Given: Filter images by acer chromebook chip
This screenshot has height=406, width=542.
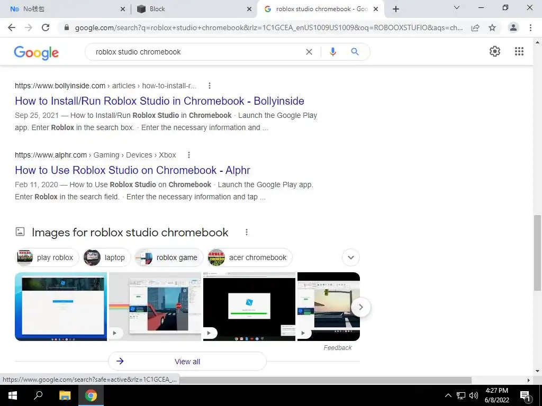Looking at the screenshot, I should (x=250, y=257).
